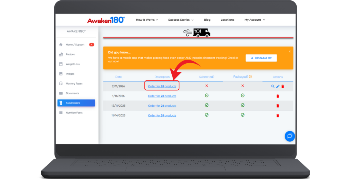Screen dimensions: 345x180
Task: Click the Images picture icon
Action: pyautogui.click(x=61, y=74)
